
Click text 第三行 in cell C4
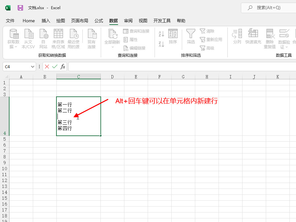tap(65, 122)
